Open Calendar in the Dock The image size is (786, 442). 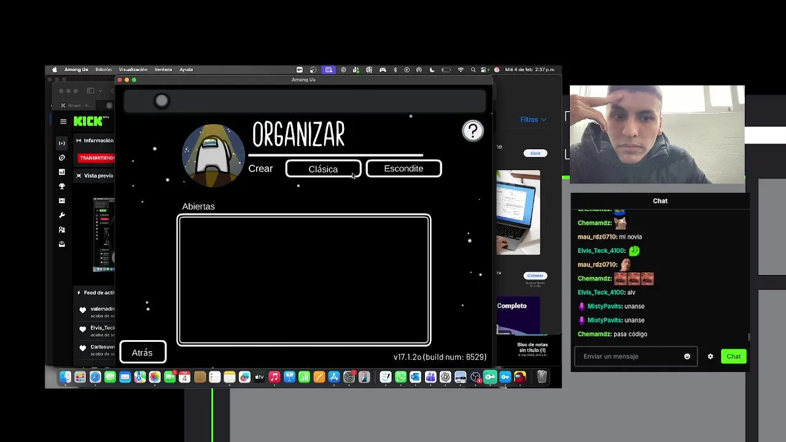pyautogui.click(x=184, y=377)
